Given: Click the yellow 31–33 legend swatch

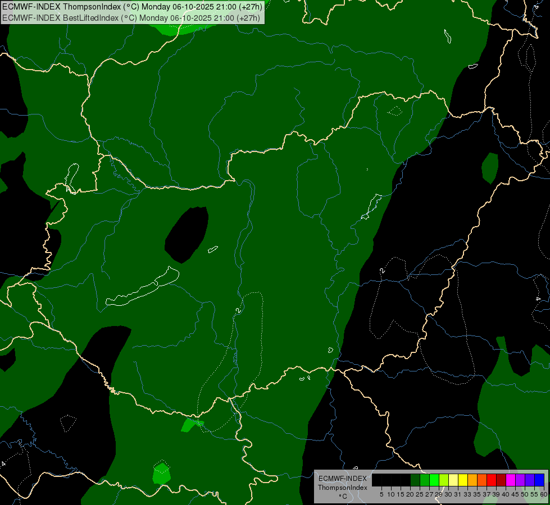Looking at the screenshot, I should click(x=463, y=480).
